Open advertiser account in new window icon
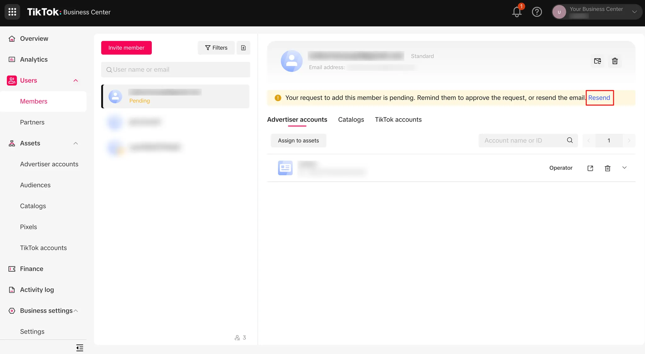The width and height of the screenshot is (645, 354). tap(590, 168)
